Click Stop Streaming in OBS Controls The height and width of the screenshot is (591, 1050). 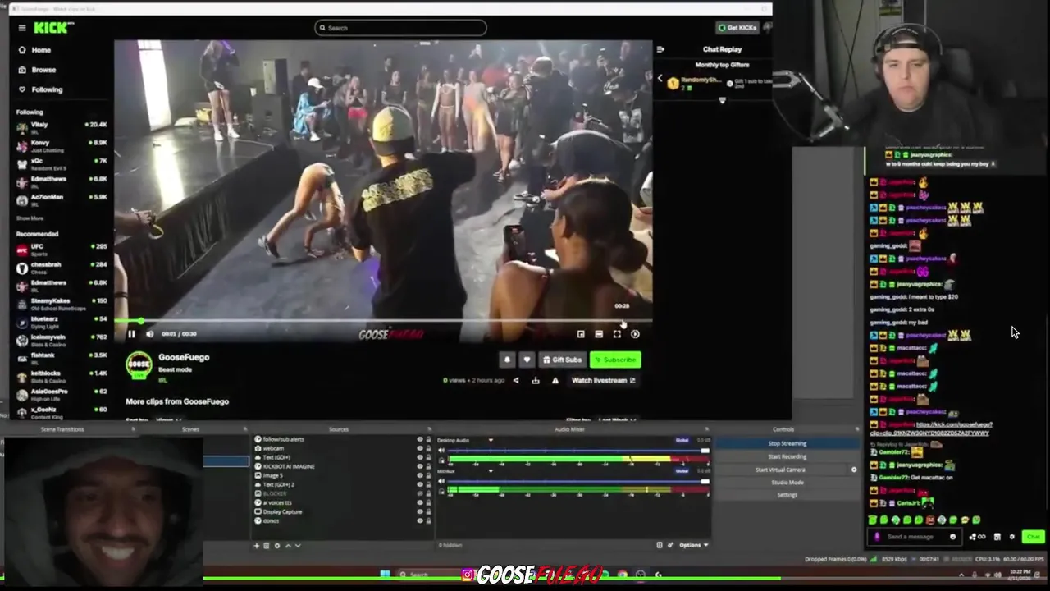(x=787, y=443)
